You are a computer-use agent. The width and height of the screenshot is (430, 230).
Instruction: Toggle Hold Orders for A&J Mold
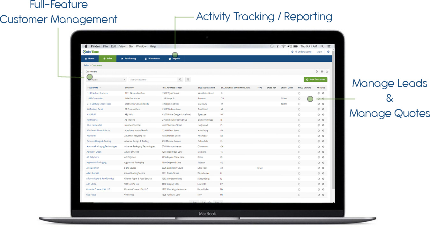tap(299, 114)
